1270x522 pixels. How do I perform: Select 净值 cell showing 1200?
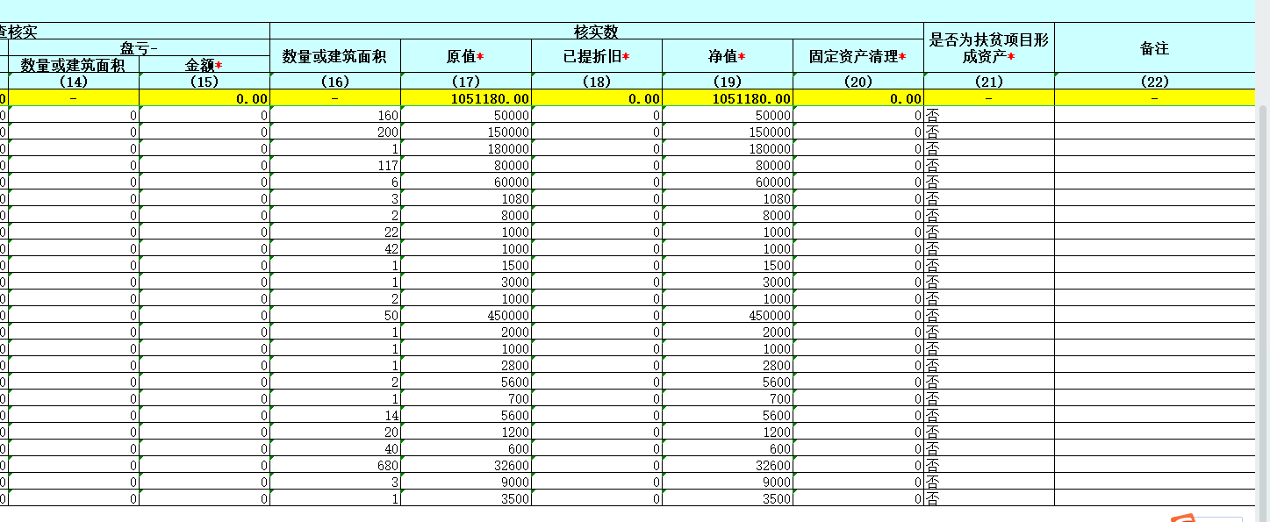[728, 432]
